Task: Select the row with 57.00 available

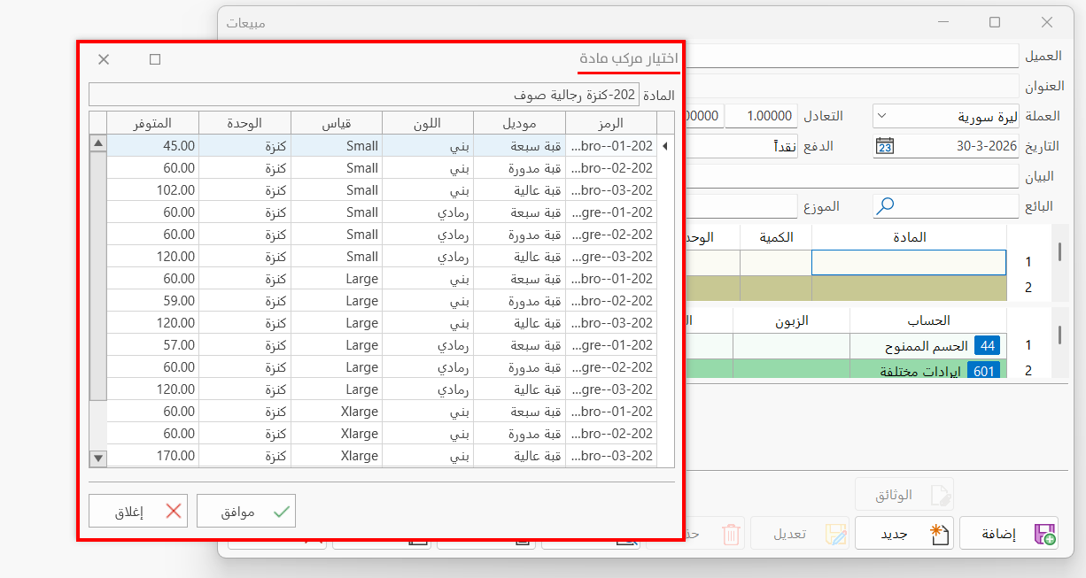Action: (x=382, y=345)
